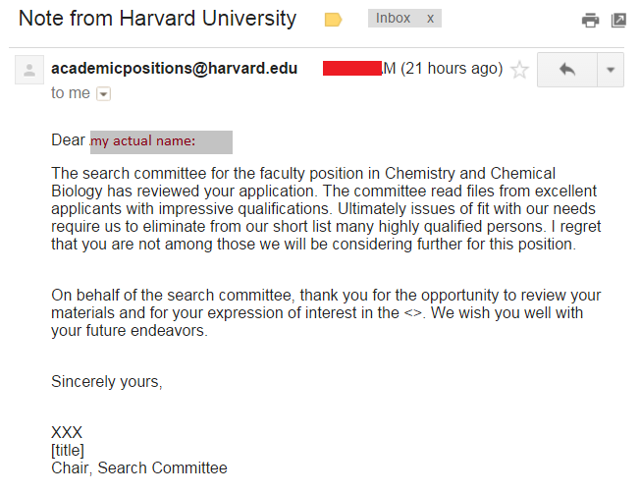640x494 pixels.
Task: Click the Inbox label tag
Action: (x=394, y=19)
